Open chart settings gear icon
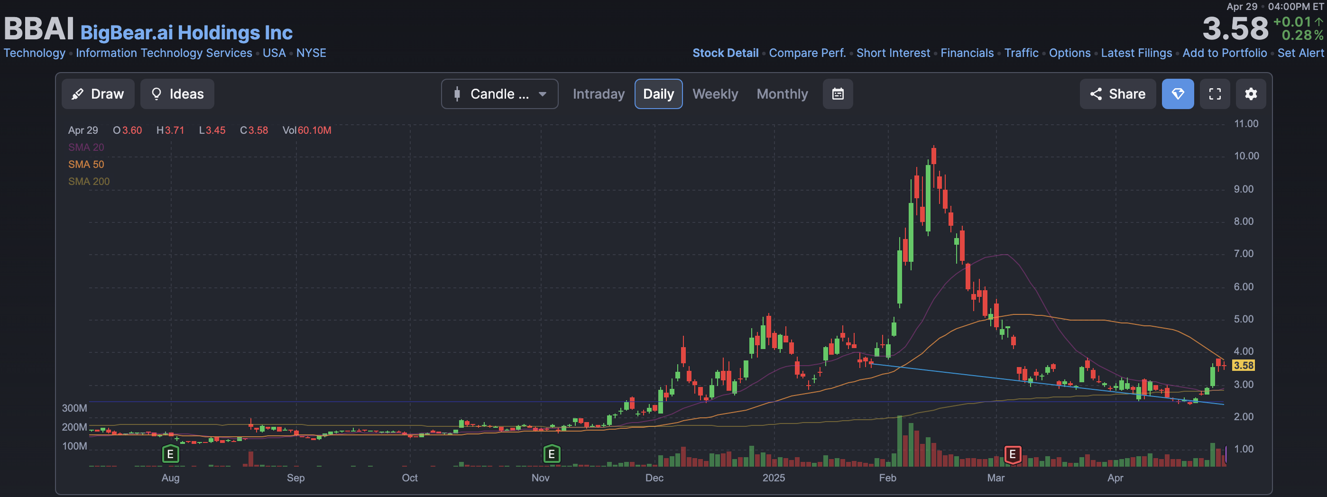 coord(1251,94)
